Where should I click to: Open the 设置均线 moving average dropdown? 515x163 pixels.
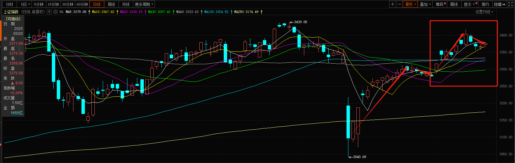(484, 12)
